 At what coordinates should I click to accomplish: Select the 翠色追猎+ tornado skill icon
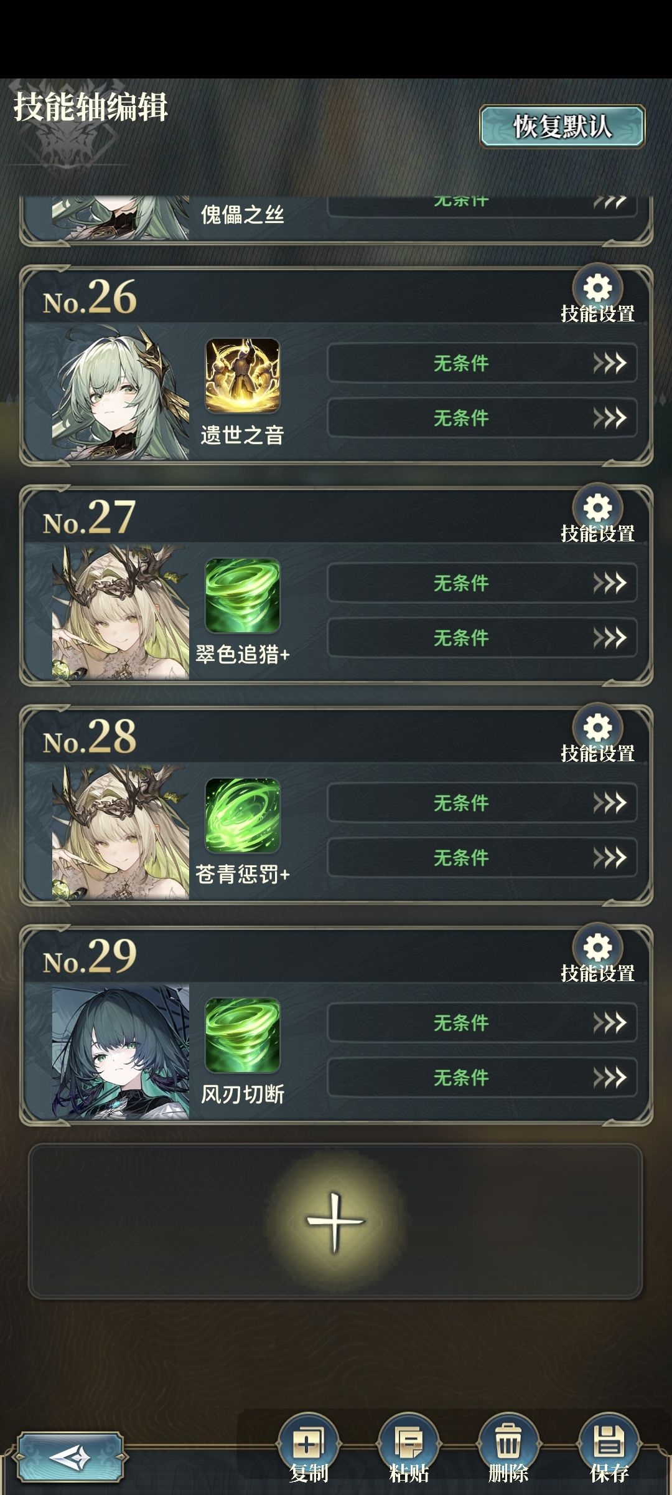point(243,596)
